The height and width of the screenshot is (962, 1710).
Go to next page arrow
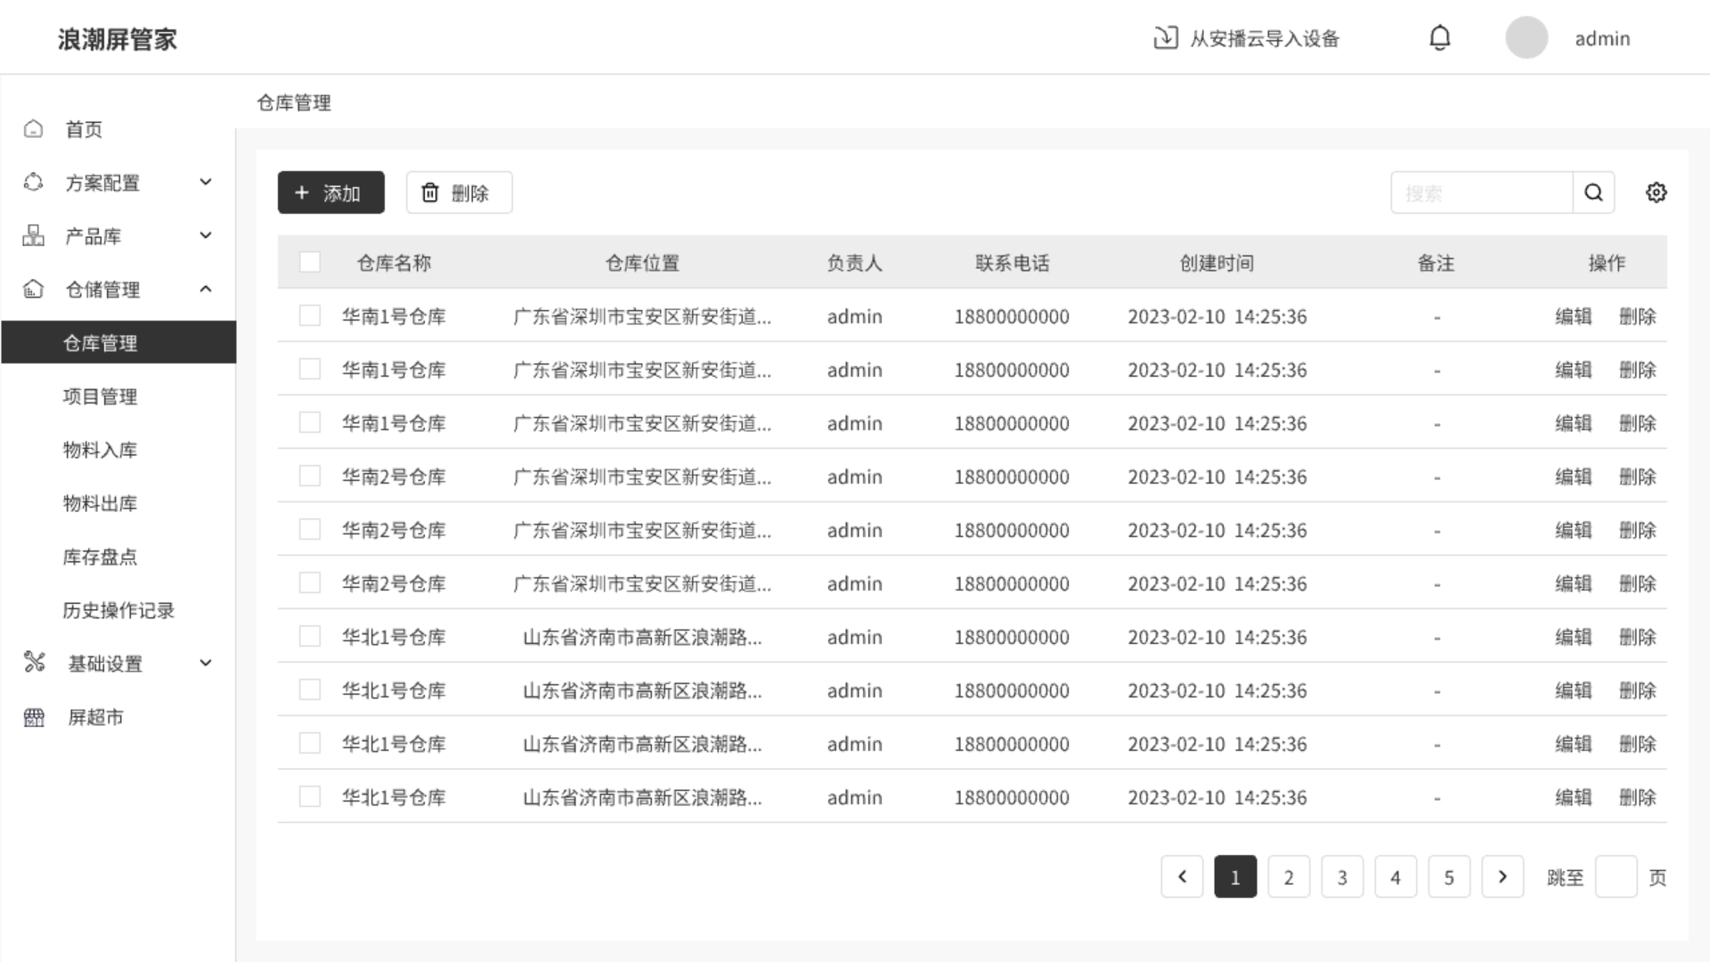click(1502, 876)
